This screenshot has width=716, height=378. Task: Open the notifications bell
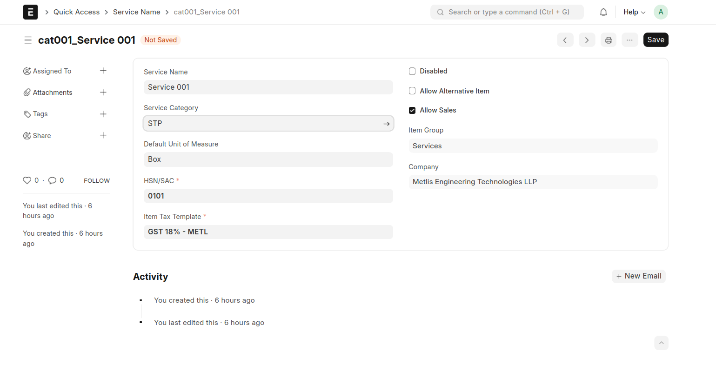[603, 12]
